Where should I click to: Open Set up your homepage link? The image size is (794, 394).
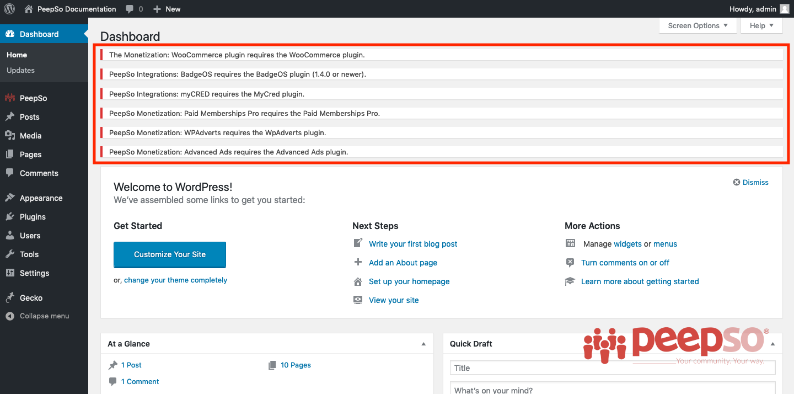409,281
